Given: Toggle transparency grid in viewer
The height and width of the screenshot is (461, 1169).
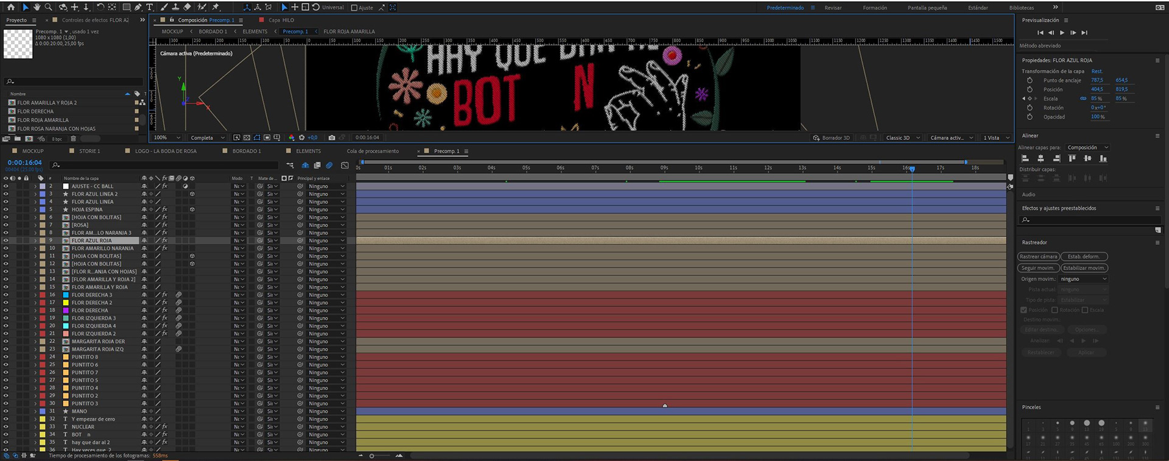Looking at the screenshot, I should coord(247,137).
